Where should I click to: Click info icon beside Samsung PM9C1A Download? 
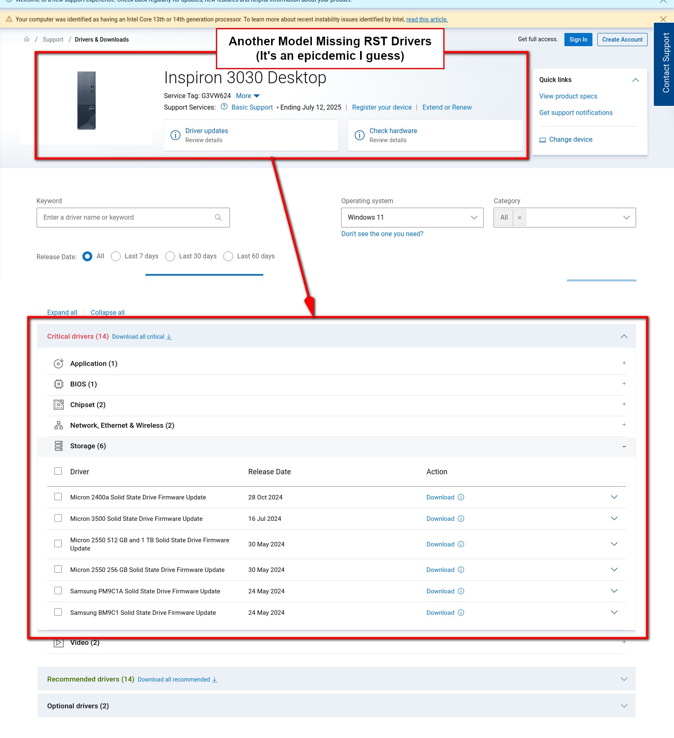click(461, 591)
